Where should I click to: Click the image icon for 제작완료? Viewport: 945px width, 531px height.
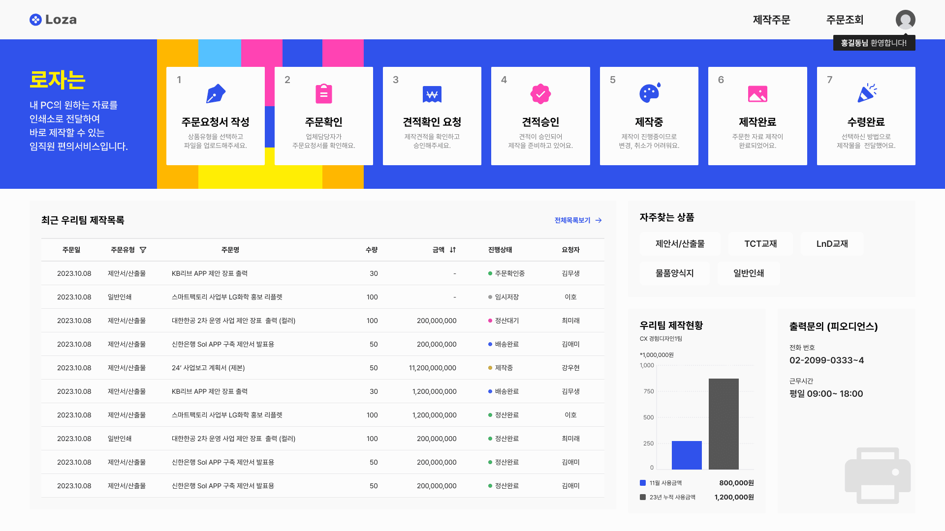[757, 94]
